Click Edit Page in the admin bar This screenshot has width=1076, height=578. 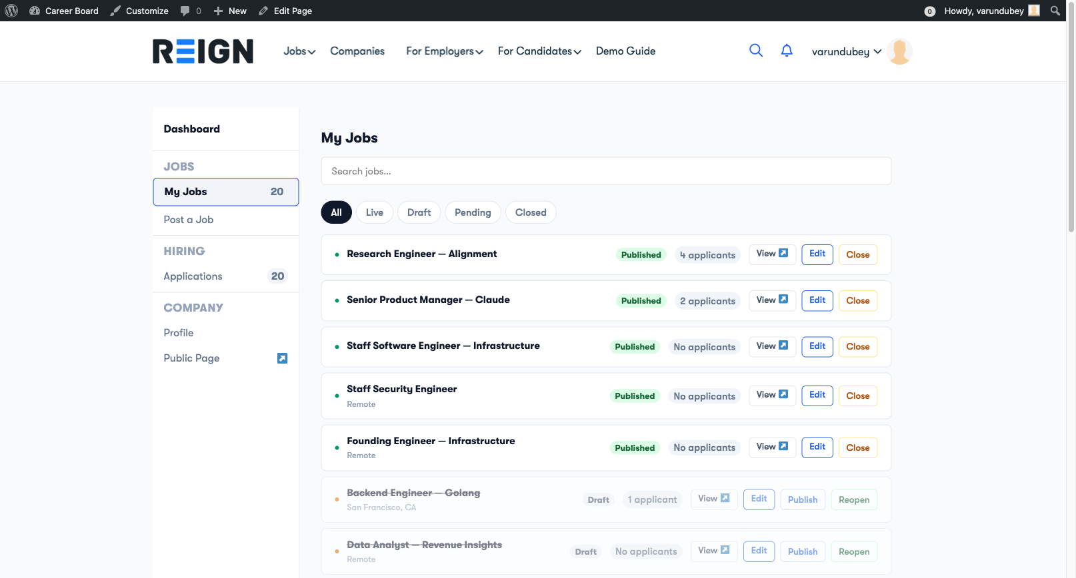[x=285, y=11]
